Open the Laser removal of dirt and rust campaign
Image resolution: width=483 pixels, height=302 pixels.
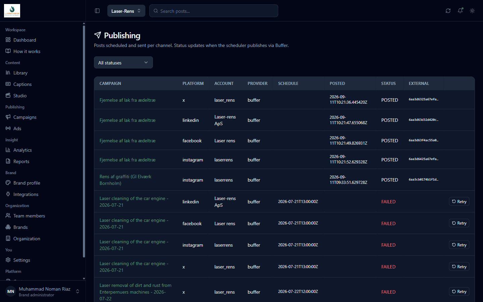click(136, 292)
